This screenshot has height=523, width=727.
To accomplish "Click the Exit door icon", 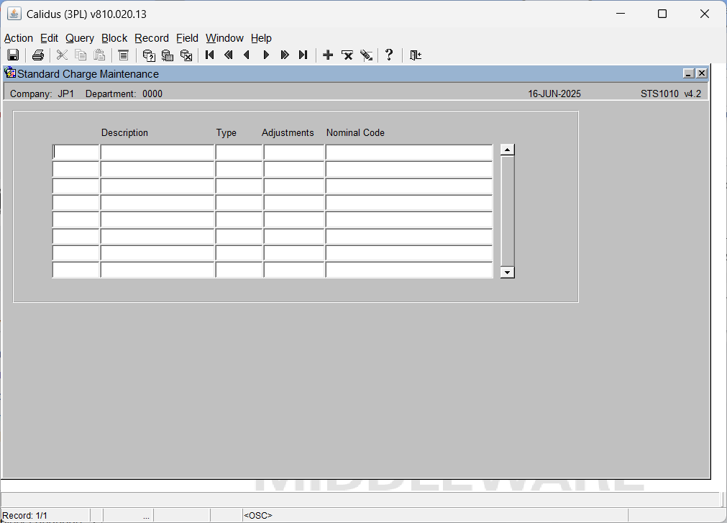I will [416, 55].
